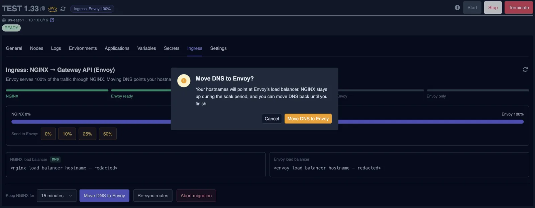Click the Envoy only step label
The height and width of the screenshot is (208, 535).
click(x=436, y=96)
